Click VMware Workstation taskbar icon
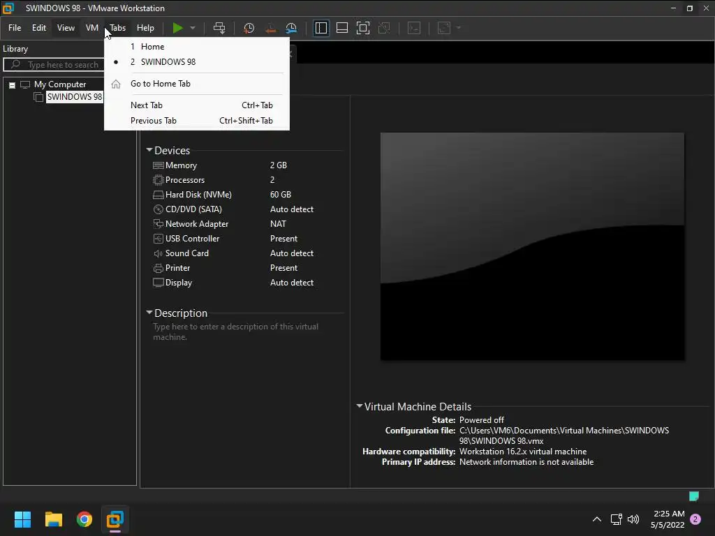This screenshot has height=536, width=715. click(x=115, y=519)
